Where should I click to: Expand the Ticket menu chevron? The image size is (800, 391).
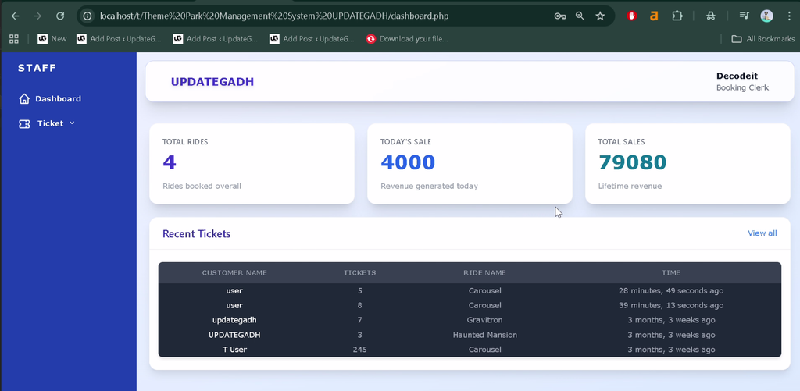(x=72, y=123)
